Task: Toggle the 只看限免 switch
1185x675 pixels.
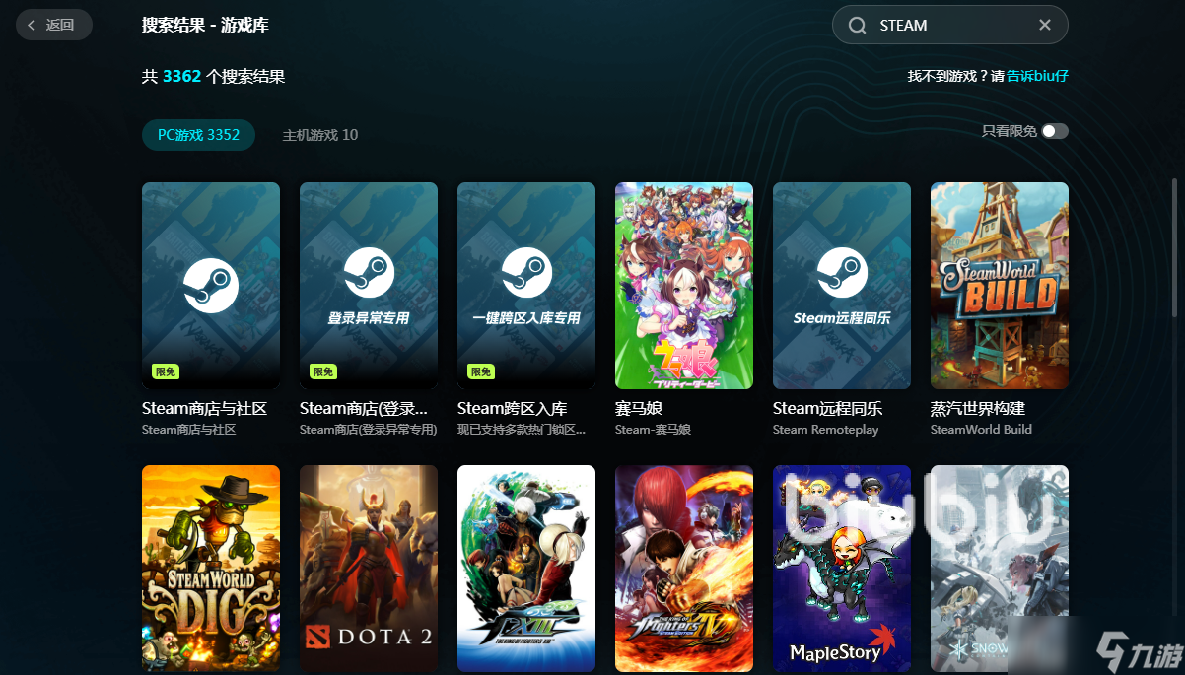Action: pyautogui.click(x=1054, y=131)
